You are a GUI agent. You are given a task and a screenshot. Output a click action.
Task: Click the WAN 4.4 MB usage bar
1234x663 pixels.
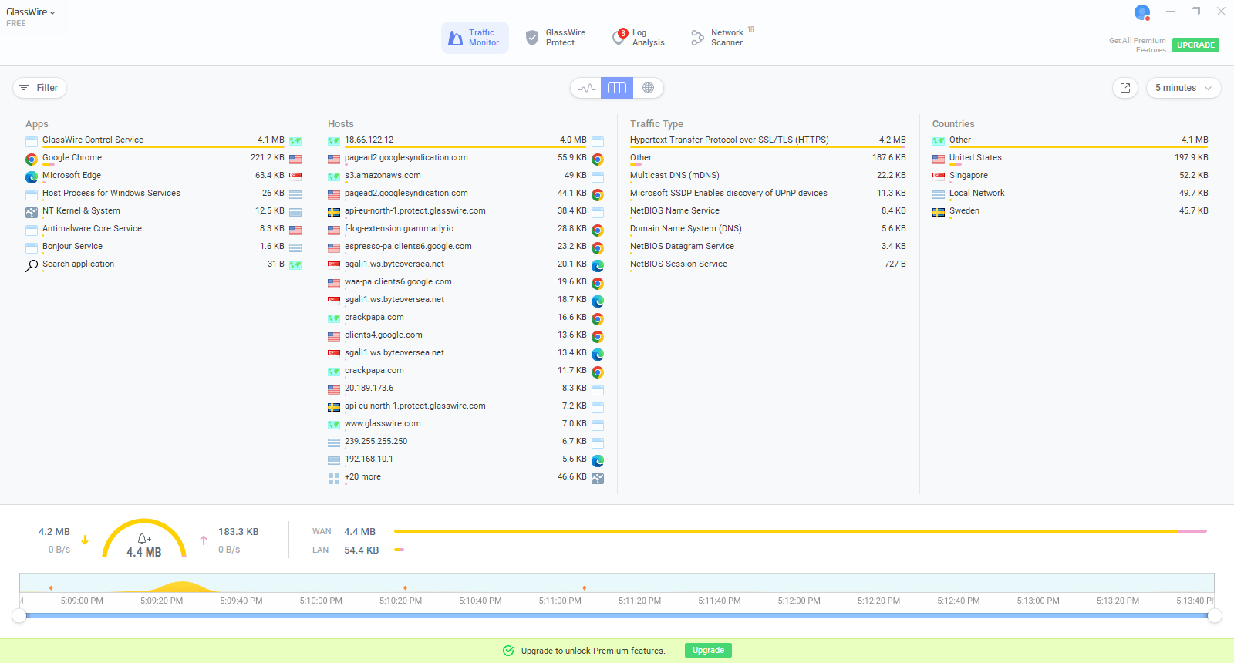pyautogui.click(x=800, y=531)
